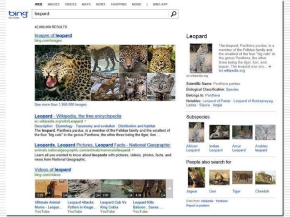Open the wikipedia data source link
Image resolution: width=290 pixels, height=217 pixels.
click(207, 201)
